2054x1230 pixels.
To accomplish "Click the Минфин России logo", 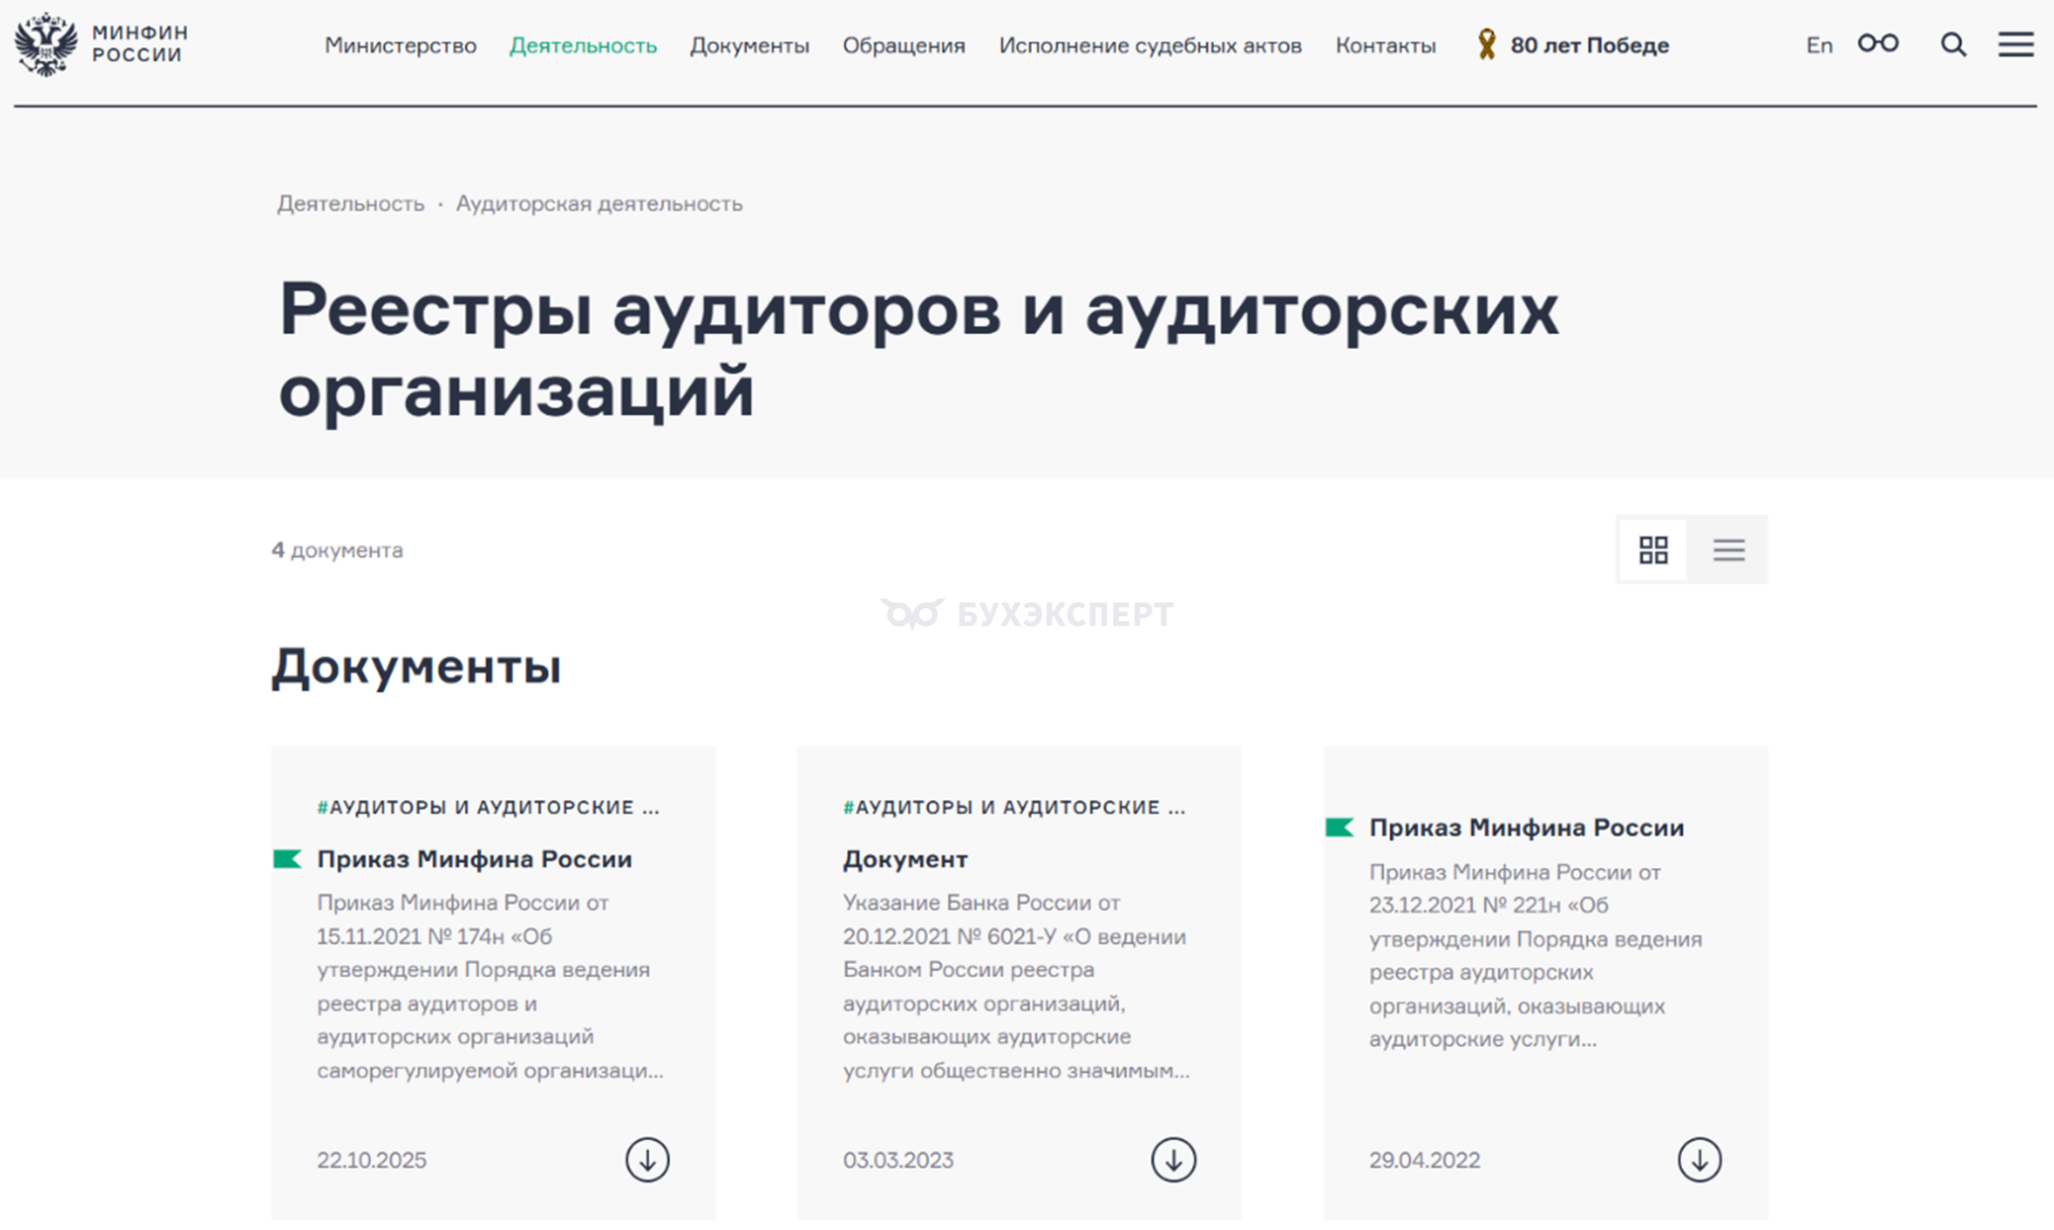I will (x=100, y=44).
